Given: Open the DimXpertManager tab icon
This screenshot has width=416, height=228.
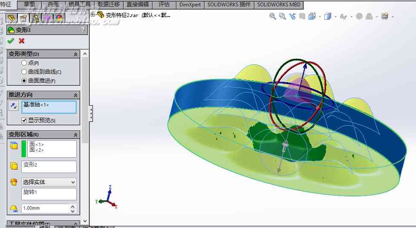Looking at the screenshot, I should [x=47, y=18].
